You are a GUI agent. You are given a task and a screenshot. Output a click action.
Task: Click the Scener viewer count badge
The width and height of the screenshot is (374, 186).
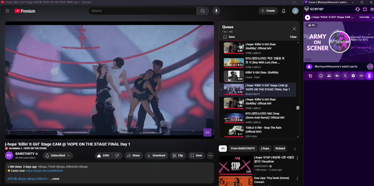[311, 25]
